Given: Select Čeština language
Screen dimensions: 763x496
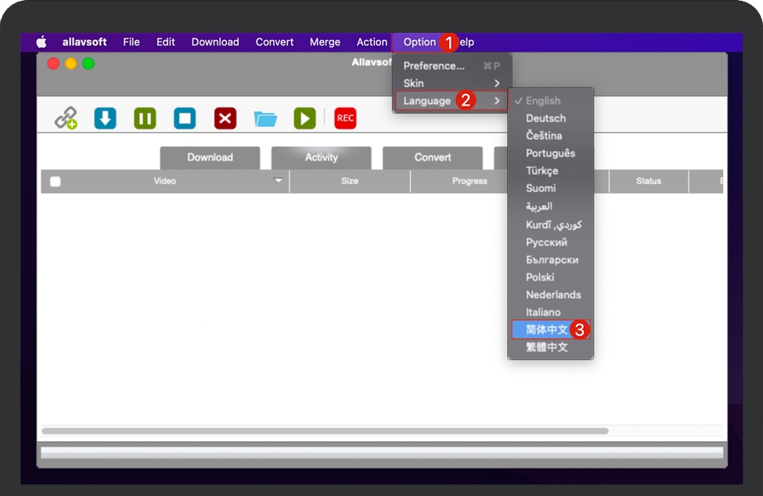Looking at the screenshot, I should coord(550,135).
